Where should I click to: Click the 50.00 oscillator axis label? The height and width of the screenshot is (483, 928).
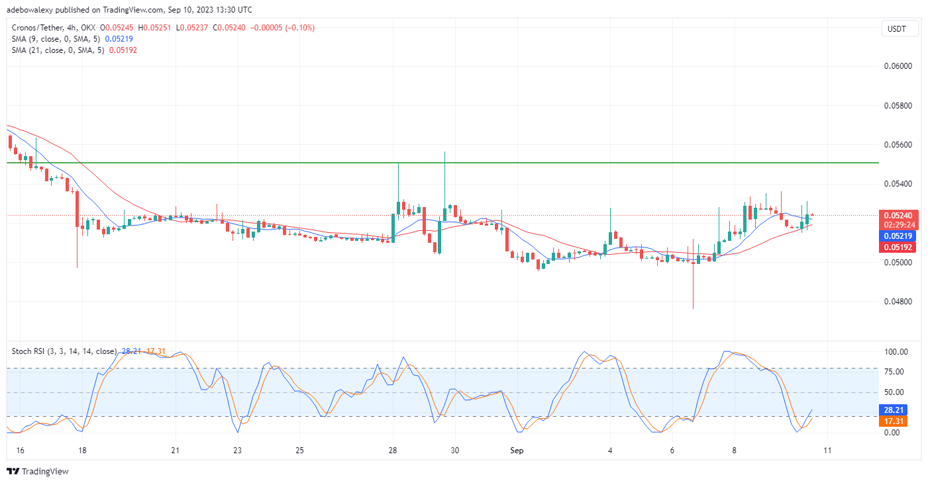[x=896, y=392]
